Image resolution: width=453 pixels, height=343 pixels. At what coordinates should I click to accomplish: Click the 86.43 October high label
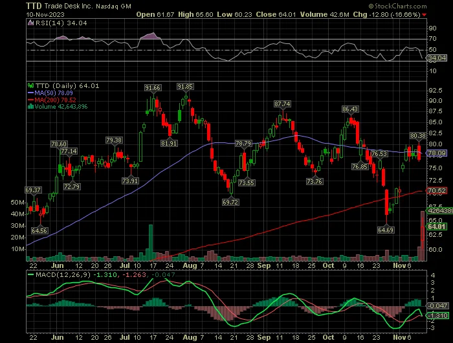(350, 109)
